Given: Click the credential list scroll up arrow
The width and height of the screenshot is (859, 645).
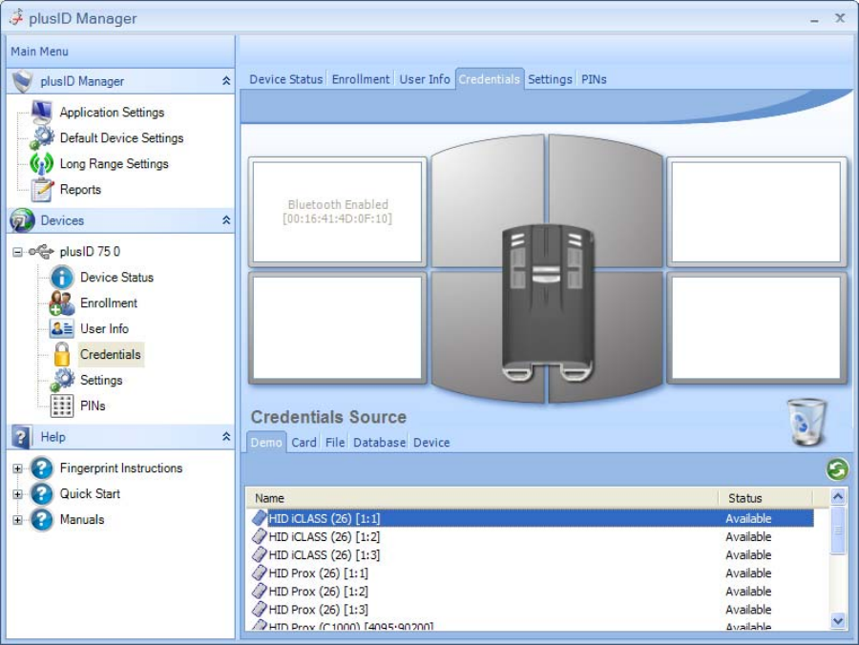Looking at the screenshot, I should coord(838,496).
